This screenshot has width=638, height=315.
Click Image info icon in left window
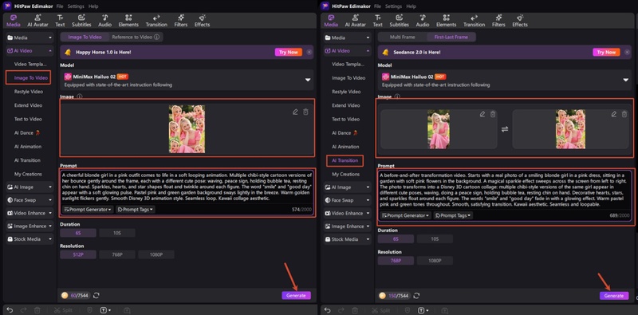pyautogui.click(x=80, y=96)
